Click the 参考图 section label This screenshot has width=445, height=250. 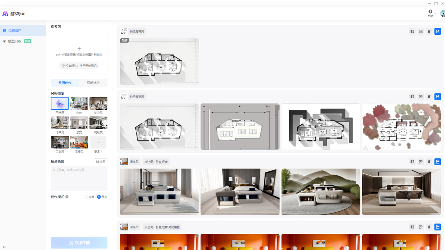tap(56, 26)
